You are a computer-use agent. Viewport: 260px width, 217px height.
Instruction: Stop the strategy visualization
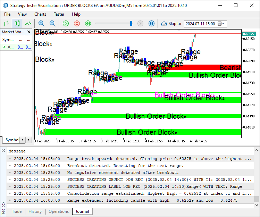[77, 24]
